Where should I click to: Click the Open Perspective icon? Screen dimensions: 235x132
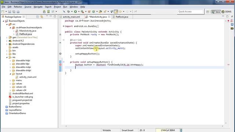(x=207, y=12)
